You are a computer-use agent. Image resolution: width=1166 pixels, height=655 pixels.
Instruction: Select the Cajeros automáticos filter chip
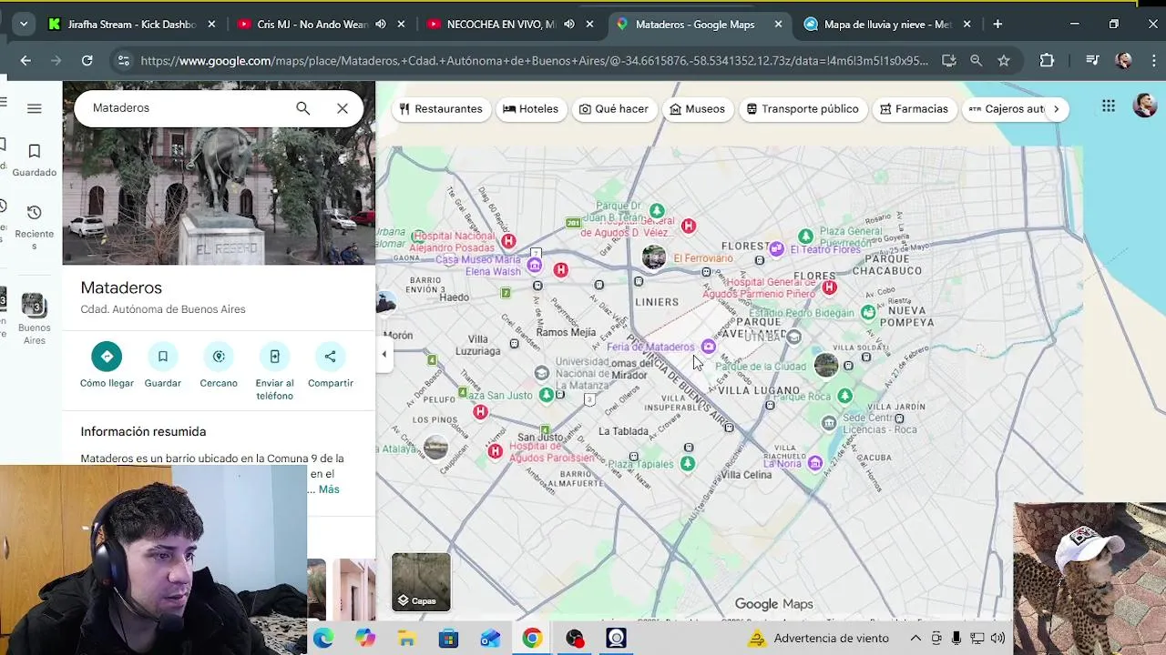(x=1005, y=109)
